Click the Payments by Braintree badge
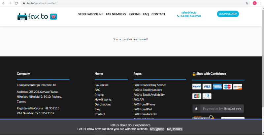 tap(218, 109)
